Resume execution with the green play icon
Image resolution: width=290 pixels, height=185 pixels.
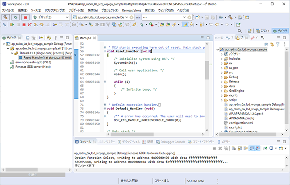click(12, 25)
